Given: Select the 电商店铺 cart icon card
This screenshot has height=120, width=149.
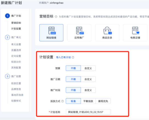Looking at the screenshot, I should [135, 33].
